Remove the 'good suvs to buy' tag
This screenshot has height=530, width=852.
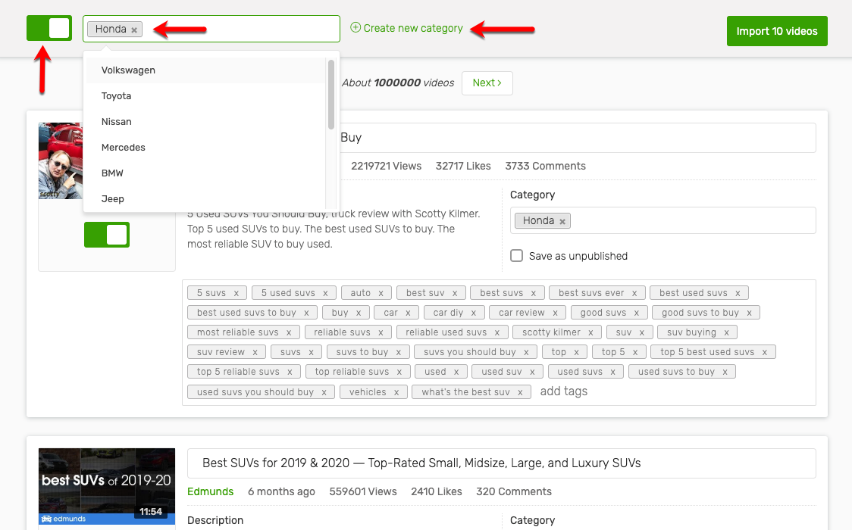pos(750,313)
